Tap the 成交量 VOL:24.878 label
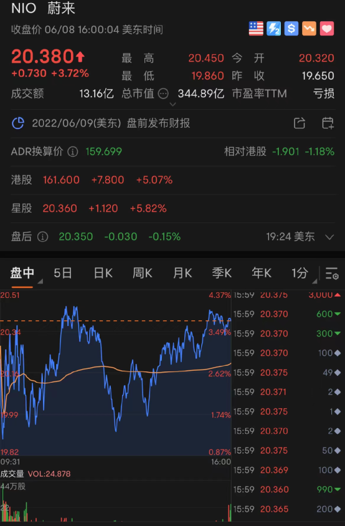The image size is (345, 526). point(35,474)
